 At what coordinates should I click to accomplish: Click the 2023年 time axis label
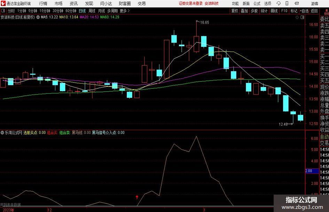[9, 210]
